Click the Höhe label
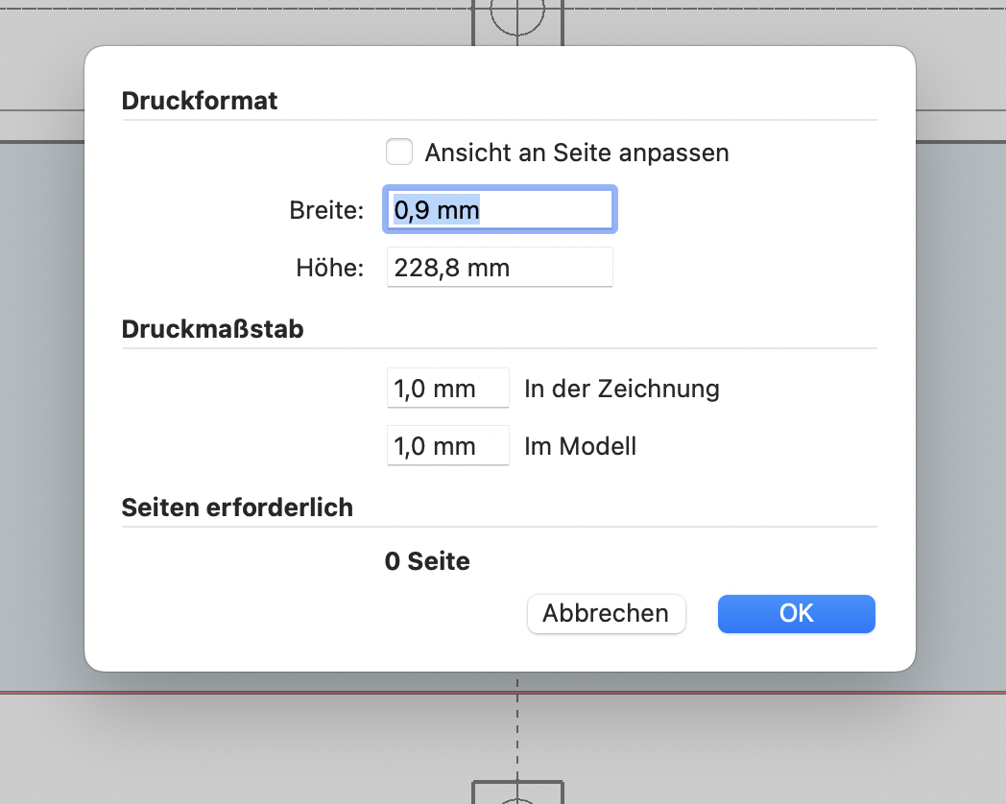This screenshot has width=1006, height=804. point(329,268)
